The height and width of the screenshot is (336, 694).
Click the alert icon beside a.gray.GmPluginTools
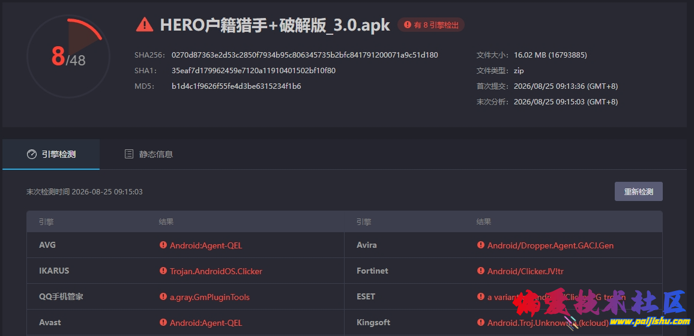163,297
